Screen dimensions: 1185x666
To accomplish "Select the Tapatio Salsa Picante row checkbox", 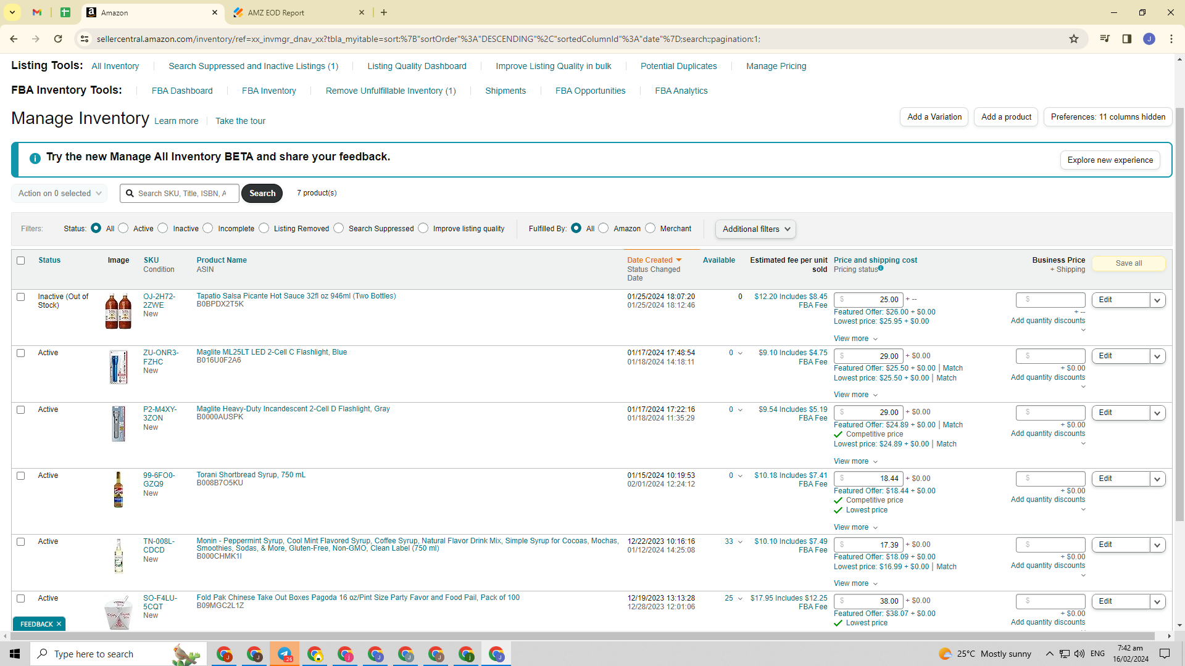I will (x=21, y=297).
